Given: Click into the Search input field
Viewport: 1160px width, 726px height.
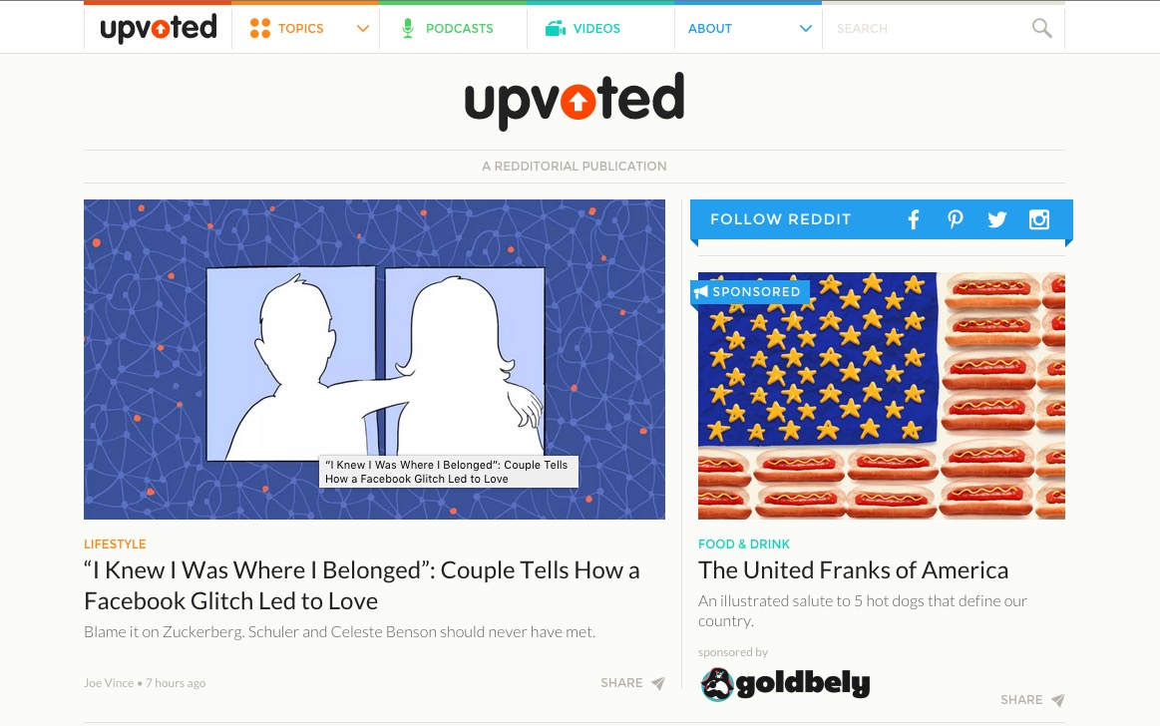Looking at the screenshot, I should coord(929,29).
